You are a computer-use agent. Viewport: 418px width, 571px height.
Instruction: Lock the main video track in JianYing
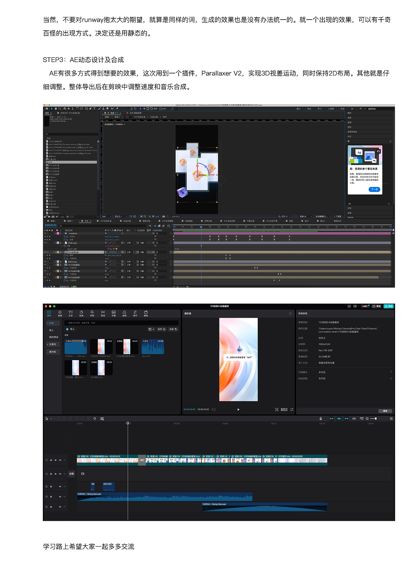click(51, 460)
